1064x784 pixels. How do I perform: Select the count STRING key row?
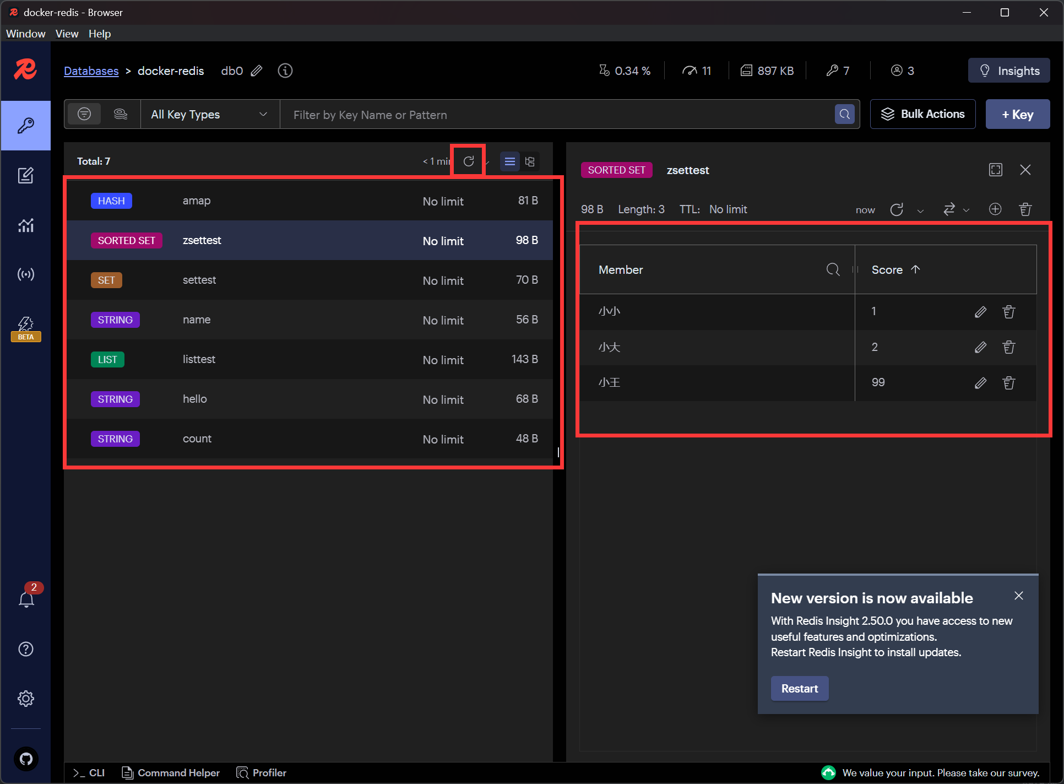[310, 439]
